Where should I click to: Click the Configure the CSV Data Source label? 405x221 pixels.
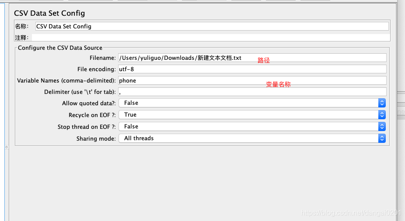[x=60, y=48]
